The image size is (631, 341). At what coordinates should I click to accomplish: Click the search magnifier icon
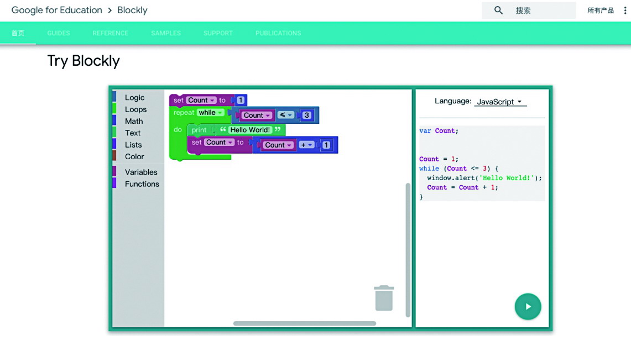coord(498,11)
